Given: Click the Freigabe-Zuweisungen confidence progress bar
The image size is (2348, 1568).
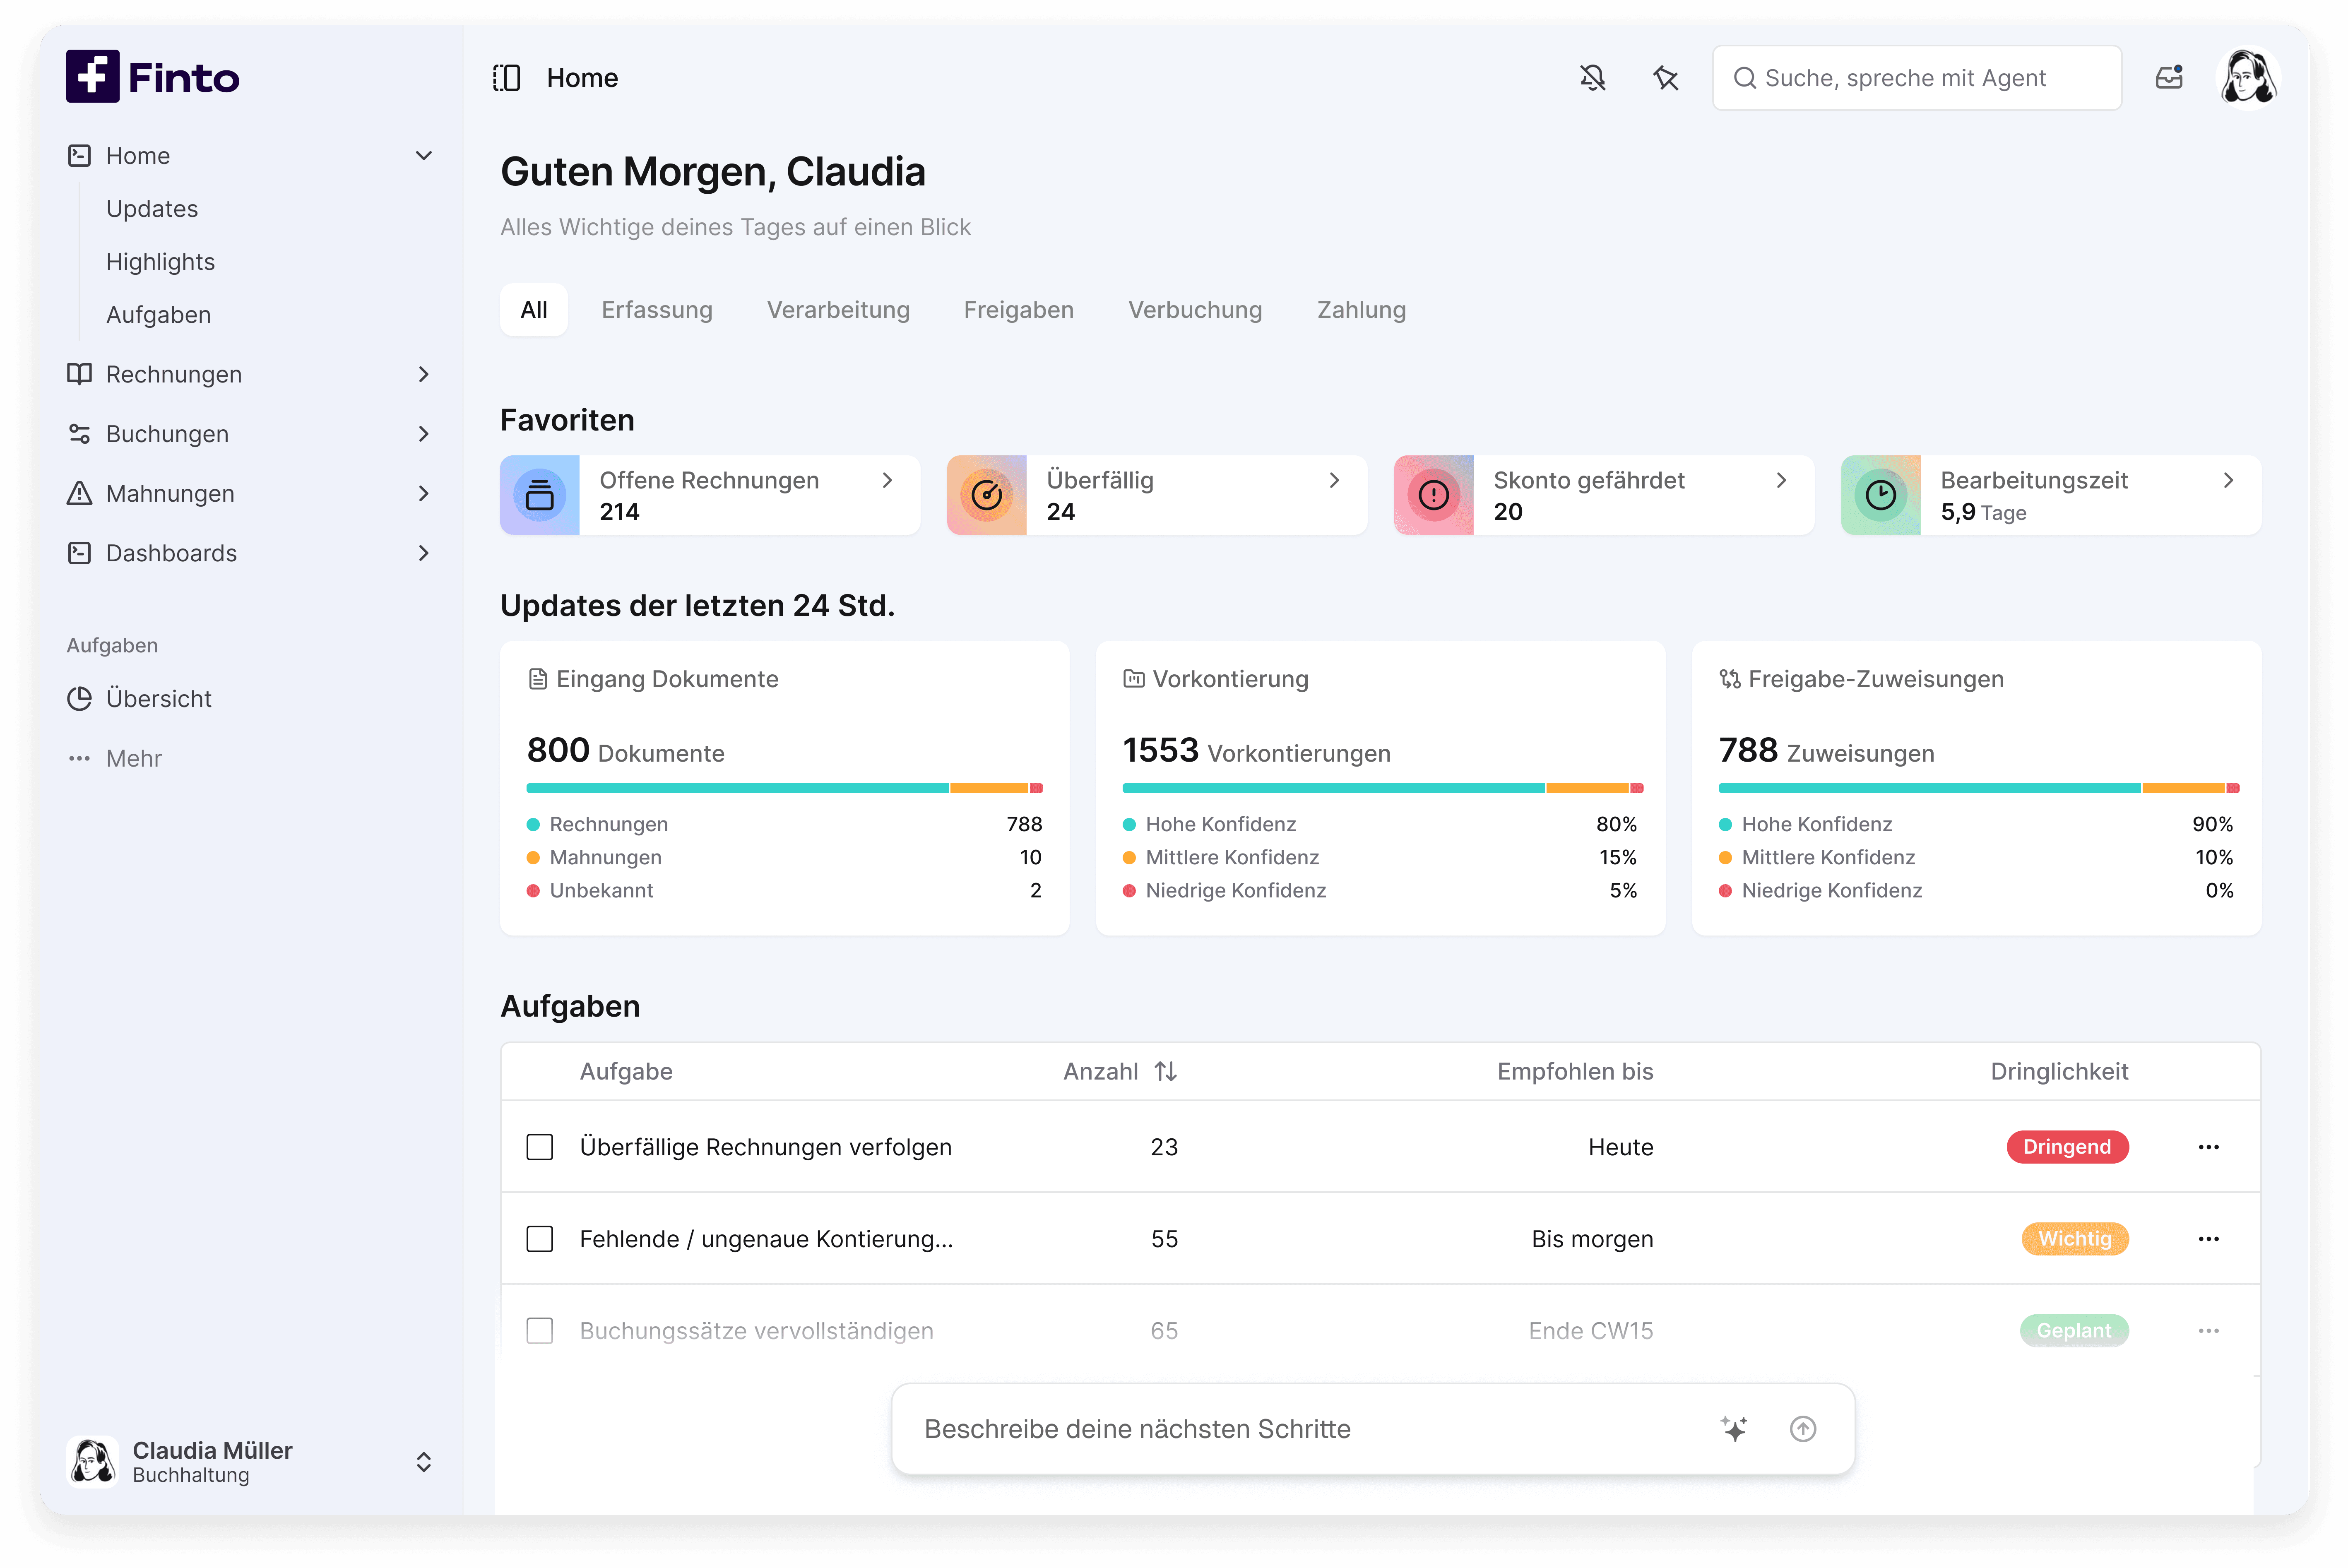Looking at the screenshot, I should coord(1979,788).
